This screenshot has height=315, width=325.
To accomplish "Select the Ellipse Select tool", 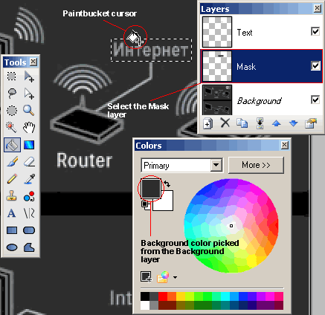I will click(x=12, y=111).
